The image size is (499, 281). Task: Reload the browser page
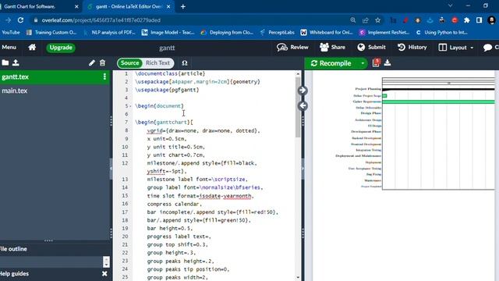point(21,20)
